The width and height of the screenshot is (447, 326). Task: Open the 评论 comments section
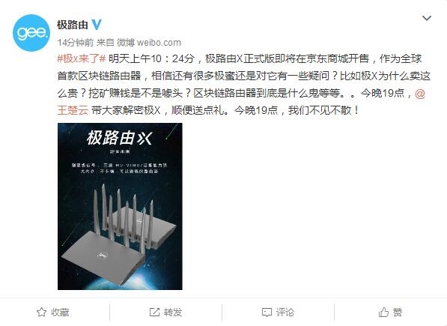(279, 313)
